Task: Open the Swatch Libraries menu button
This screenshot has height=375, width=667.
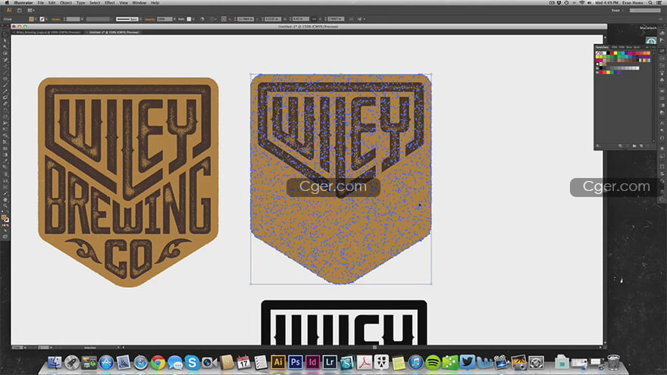Action: (598, 145)
